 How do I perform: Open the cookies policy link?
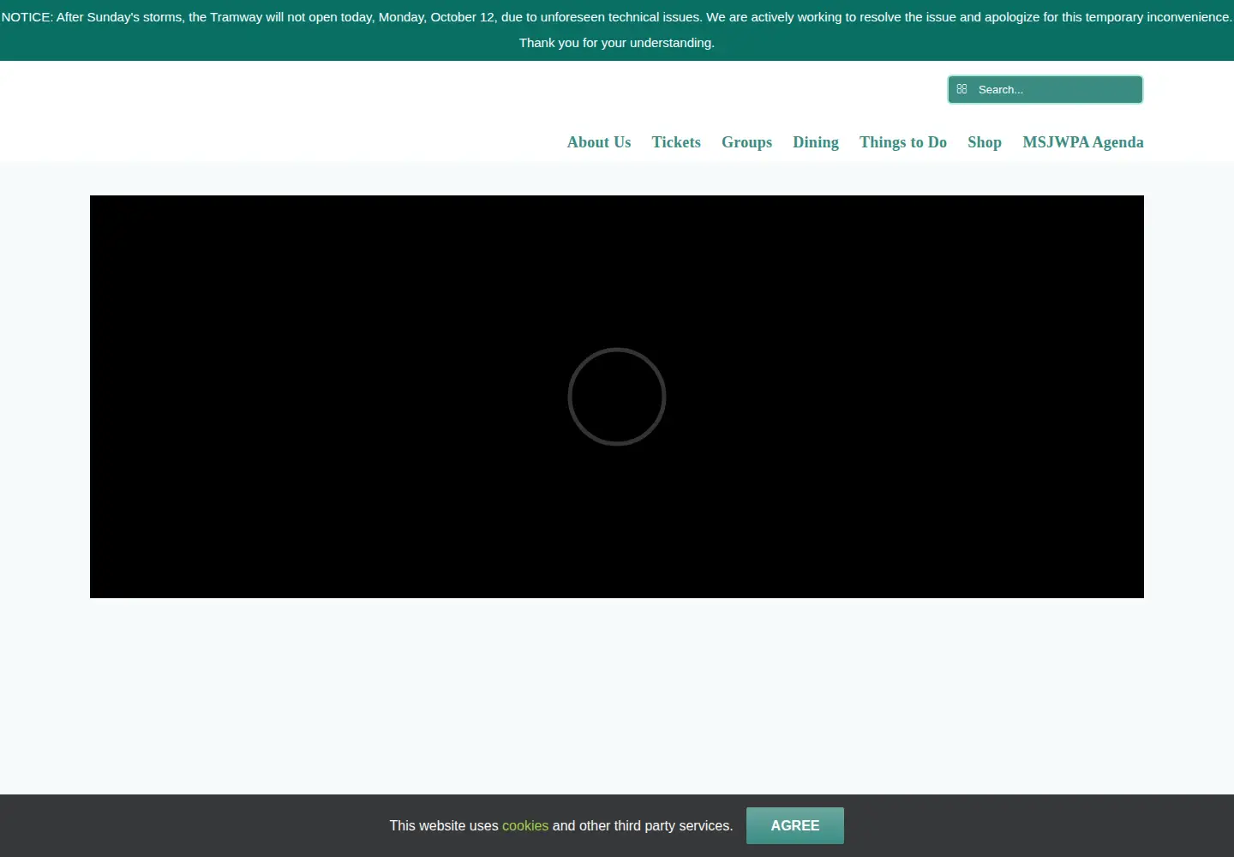(525, 825)
